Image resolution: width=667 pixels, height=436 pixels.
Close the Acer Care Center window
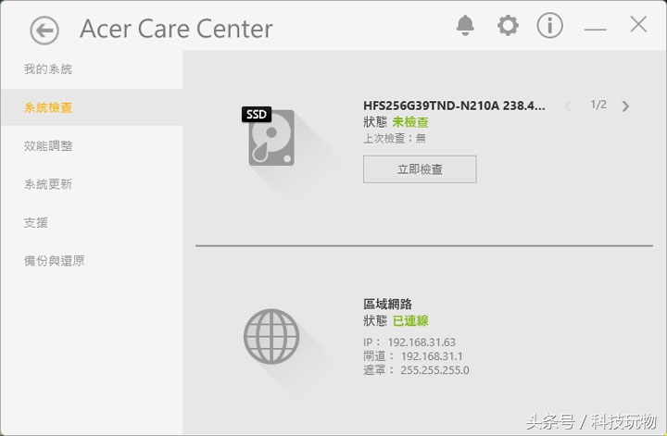(638, 24)
